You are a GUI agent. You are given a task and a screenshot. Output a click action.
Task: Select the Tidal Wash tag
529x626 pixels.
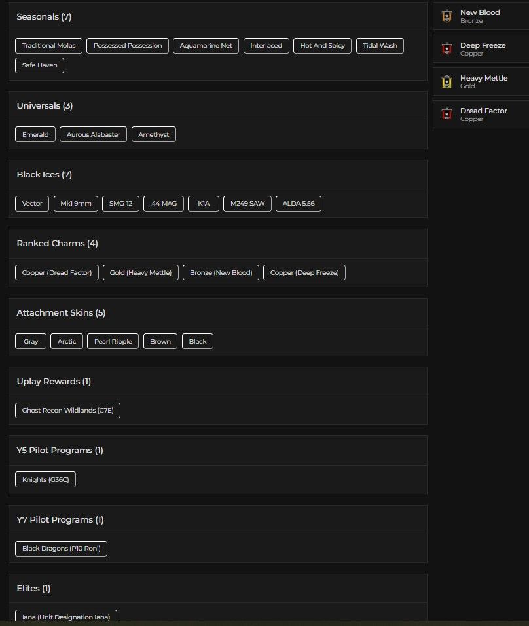(380, 46)
